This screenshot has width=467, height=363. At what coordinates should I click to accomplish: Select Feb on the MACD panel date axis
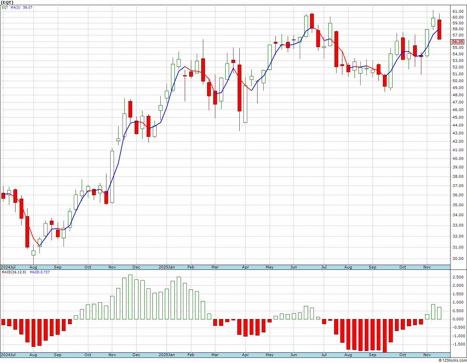click(x=191, y=355)
